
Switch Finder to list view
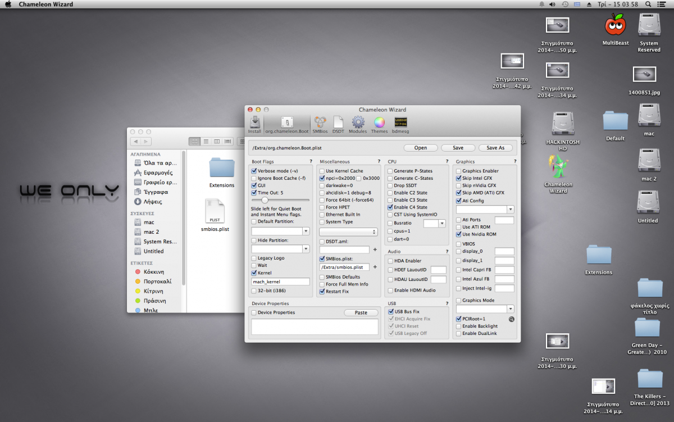pos(206,142)
